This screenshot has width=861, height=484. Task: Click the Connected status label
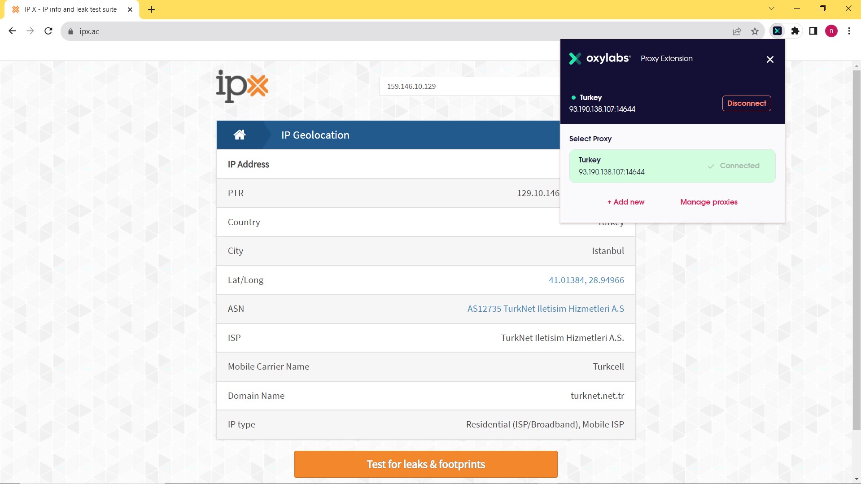[x=739, y=166]
